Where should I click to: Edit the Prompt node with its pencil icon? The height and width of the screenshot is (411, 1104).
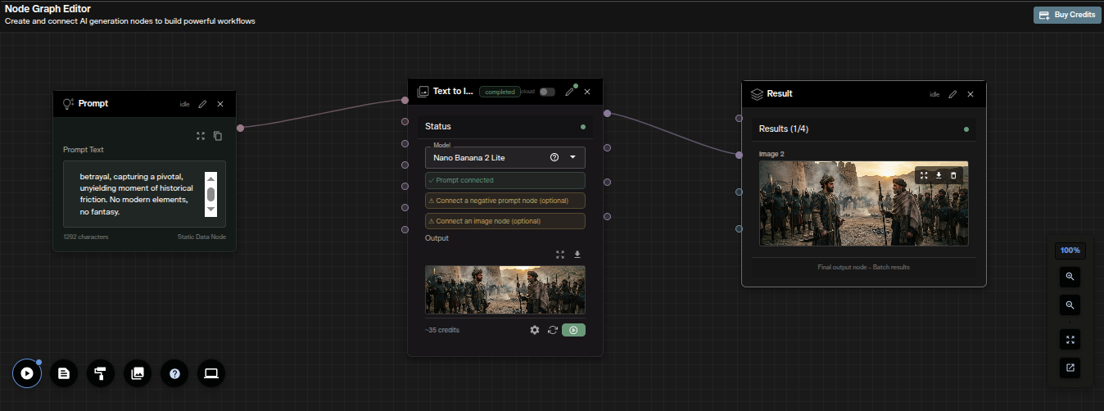(x=202, y=104)
